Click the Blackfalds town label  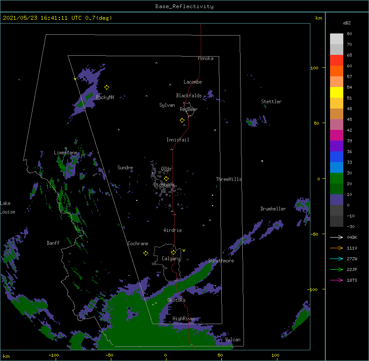[189, 96]
